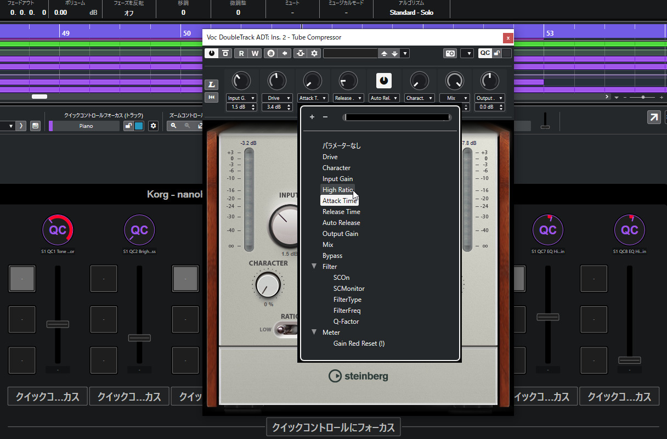The width and height of the screenshot is (667, 439).
Task: Collapse the Filter parameter group
Action: point(314,266)
